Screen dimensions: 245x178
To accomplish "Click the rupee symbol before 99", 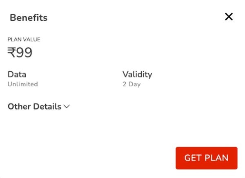I will tap(12, 53).
